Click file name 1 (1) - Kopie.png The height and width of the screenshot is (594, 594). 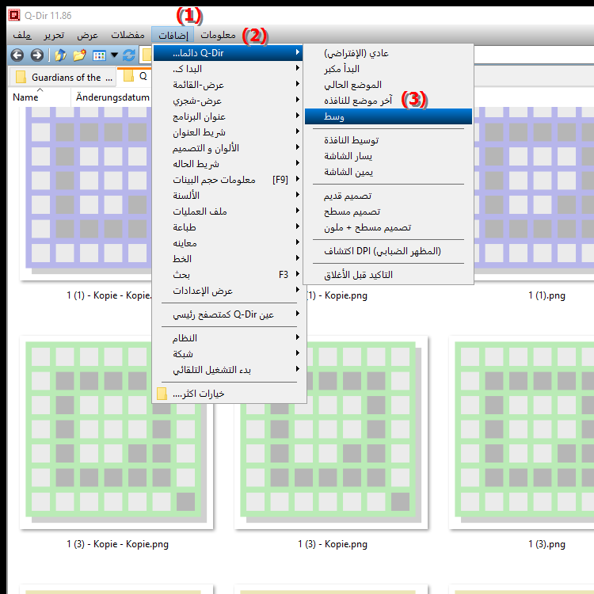(x=337, y=295)
